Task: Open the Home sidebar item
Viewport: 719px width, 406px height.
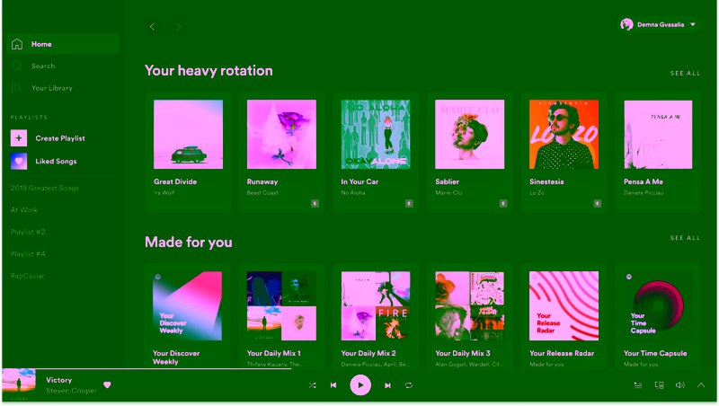Action: 63,44
